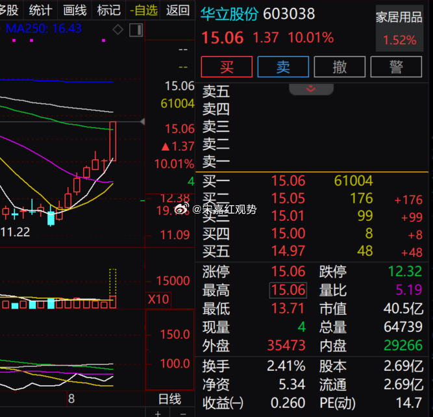Click the 警 alert button
The height and width of the screenshot is (417, 433).
(x=396, y=67)
